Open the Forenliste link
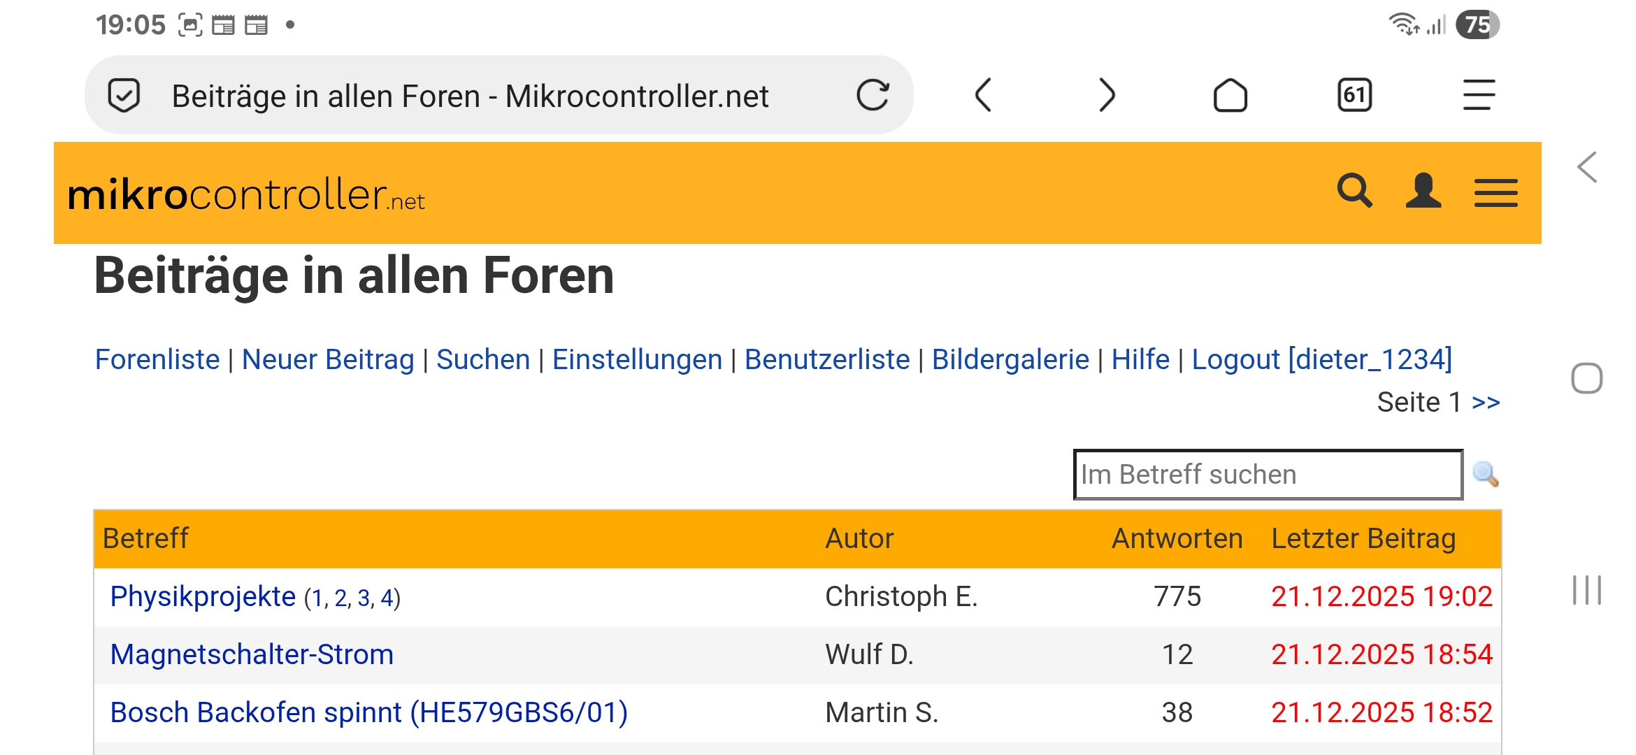 [x=157, y=359]
